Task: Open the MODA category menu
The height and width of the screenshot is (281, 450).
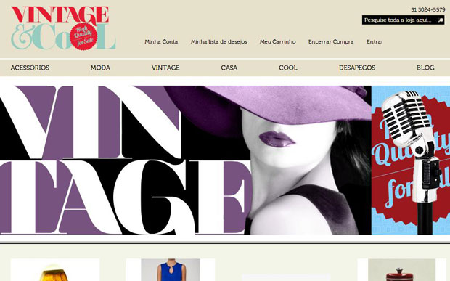Action: coord(100,68)
